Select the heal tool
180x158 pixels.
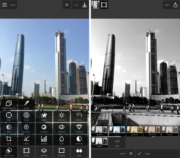point(9,117)
